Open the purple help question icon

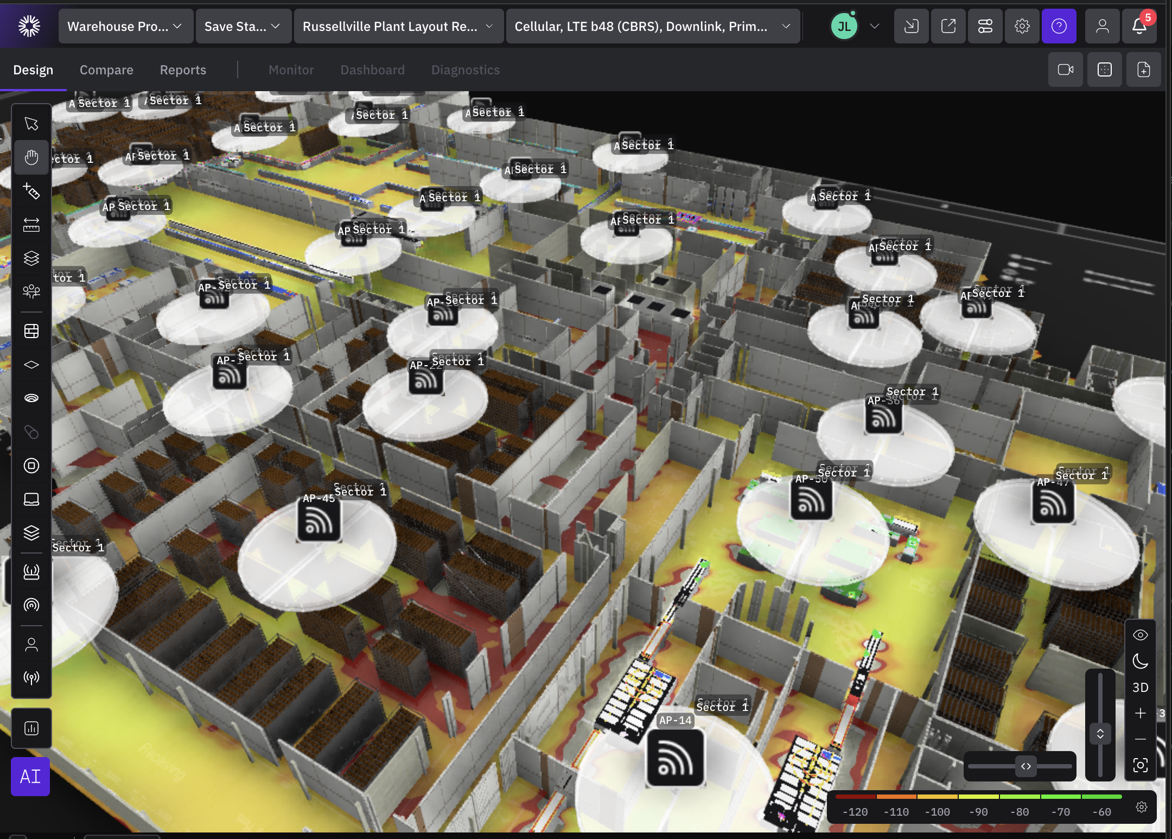(1059, 26)
